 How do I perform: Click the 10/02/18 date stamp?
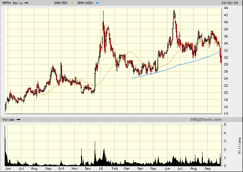tap(230, 3)
